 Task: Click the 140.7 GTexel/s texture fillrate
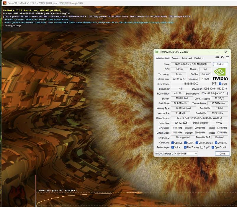point(218,103)
